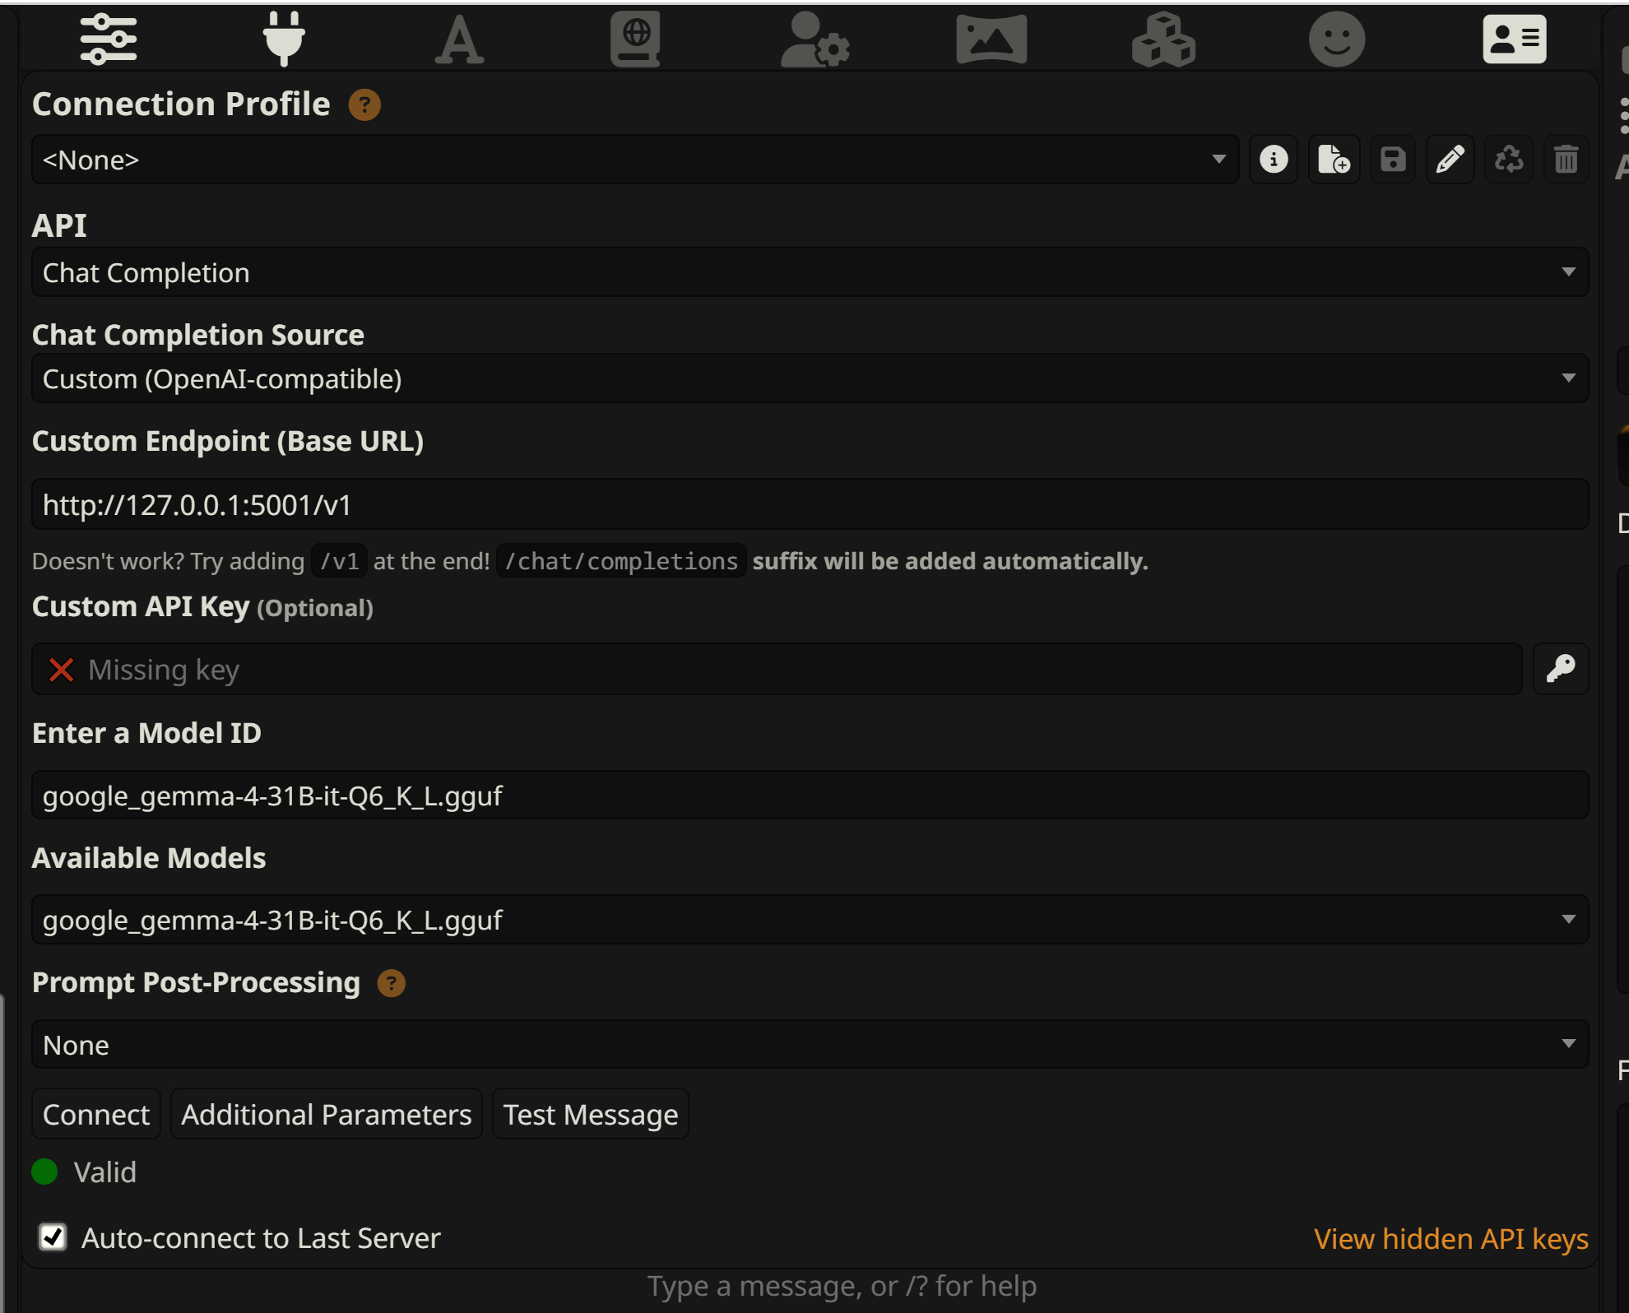Click View hidden API keys link
Image resolution: width=1629 pixels, height=1313 pixels.
[1450, 1238]
